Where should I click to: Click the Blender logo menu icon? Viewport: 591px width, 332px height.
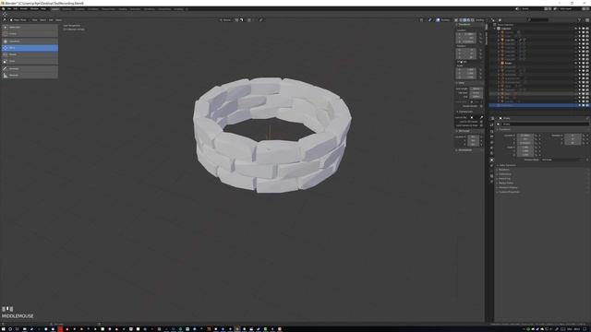[x=4, y=8]
